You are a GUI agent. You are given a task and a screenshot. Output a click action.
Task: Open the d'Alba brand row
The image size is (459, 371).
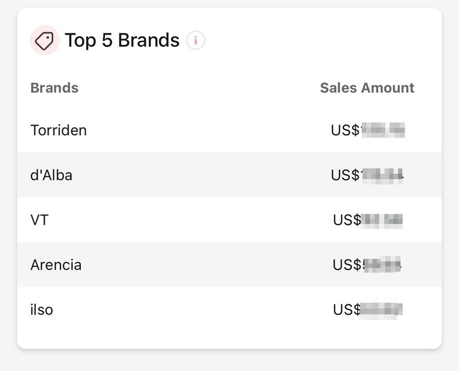point(230,175)
